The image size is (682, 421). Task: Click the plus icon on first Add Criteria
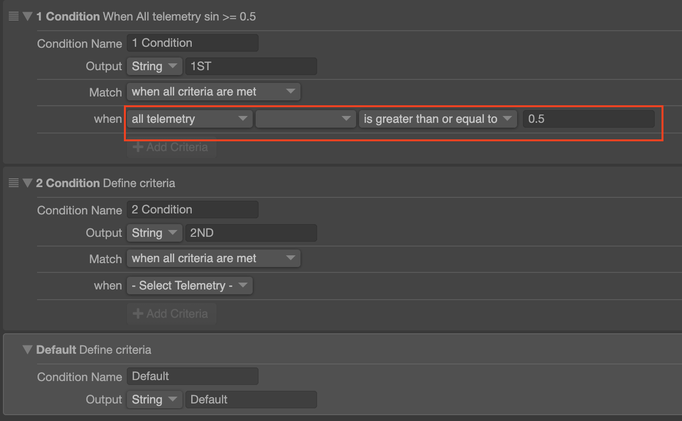tap(138, 147)
